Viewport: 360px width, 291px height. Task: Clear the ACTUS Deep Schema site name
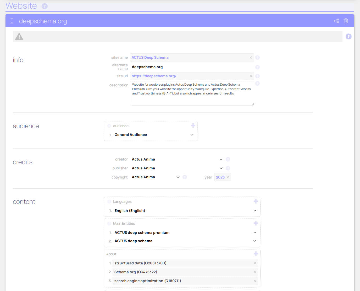point(251,57)
